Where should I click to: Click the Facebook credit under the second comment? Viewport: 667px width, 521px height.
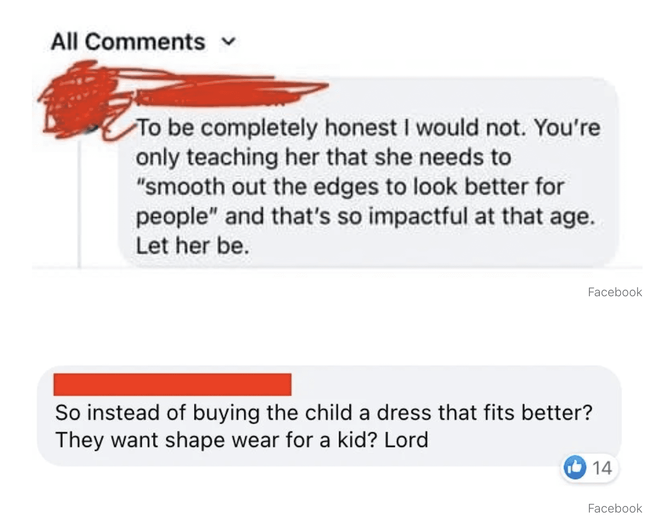pos(615,508)
